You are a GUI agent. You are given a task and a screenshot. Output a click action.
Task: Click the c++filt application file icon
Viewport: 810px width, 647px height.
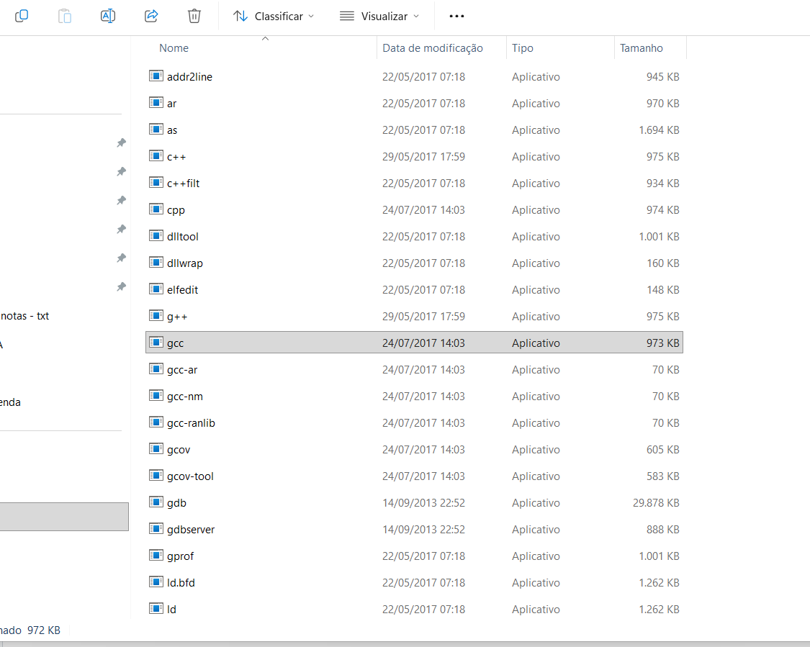[156, 183]
